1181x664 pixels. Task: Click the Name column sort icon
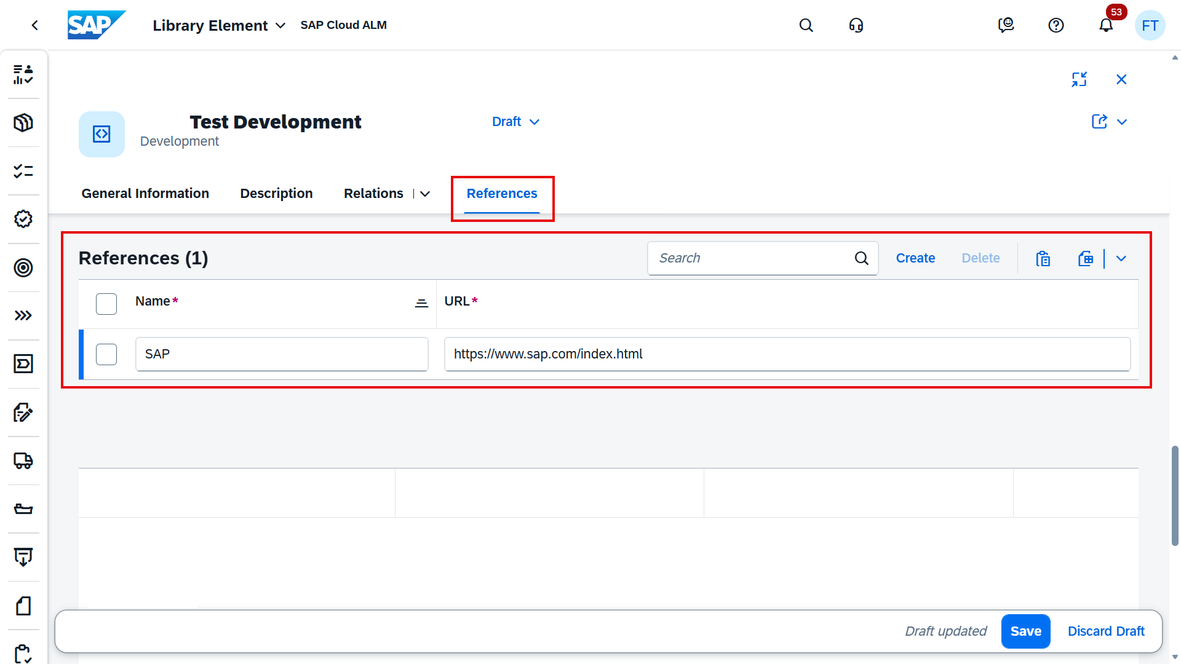[421, 303]
